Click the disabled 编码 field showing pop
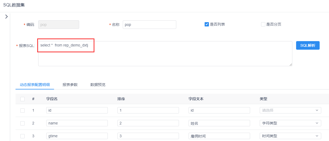 (59, 25)
